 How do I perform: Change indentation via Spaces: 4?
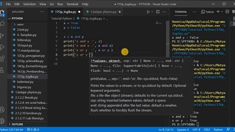click(x=183, y=129)
